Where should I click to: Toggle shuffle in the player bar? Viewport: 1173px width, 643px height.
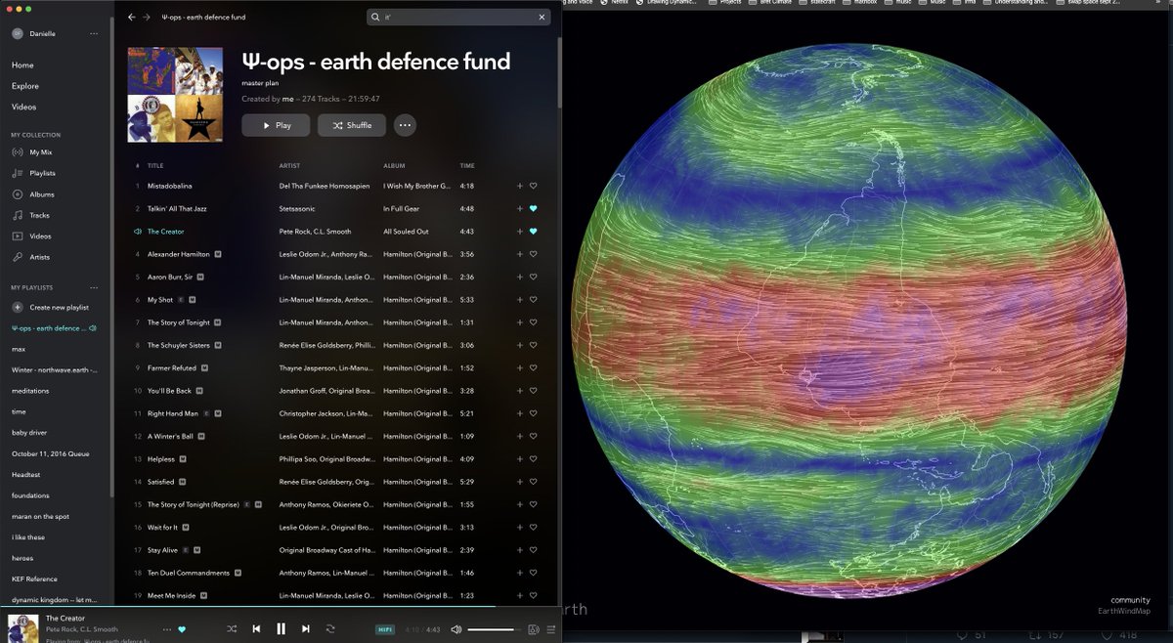(x=232, y=629)
